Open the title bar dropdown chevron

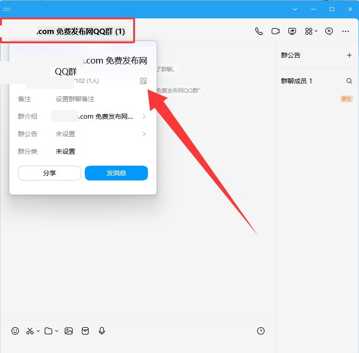tap(295, 9)
